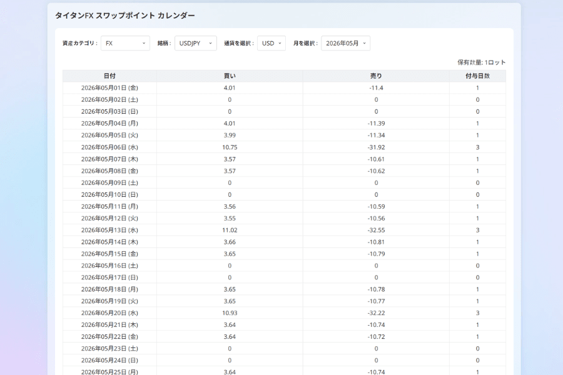The width and height of the screenshot is (563, 375).
Task: Select the date cell 2026年05月12日 (火)
Action: coord(109,218)
